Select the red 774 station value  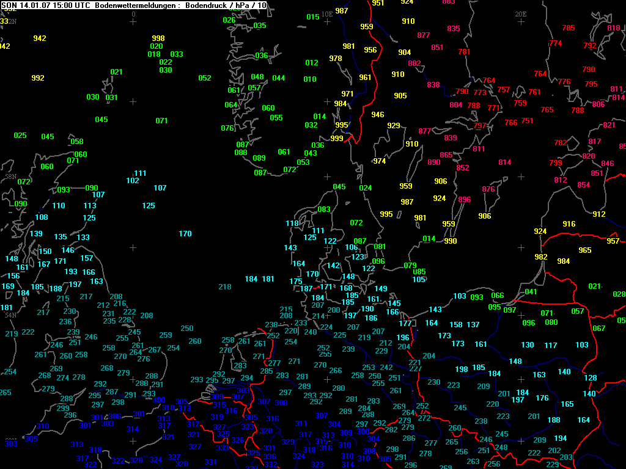click(555, 43)
